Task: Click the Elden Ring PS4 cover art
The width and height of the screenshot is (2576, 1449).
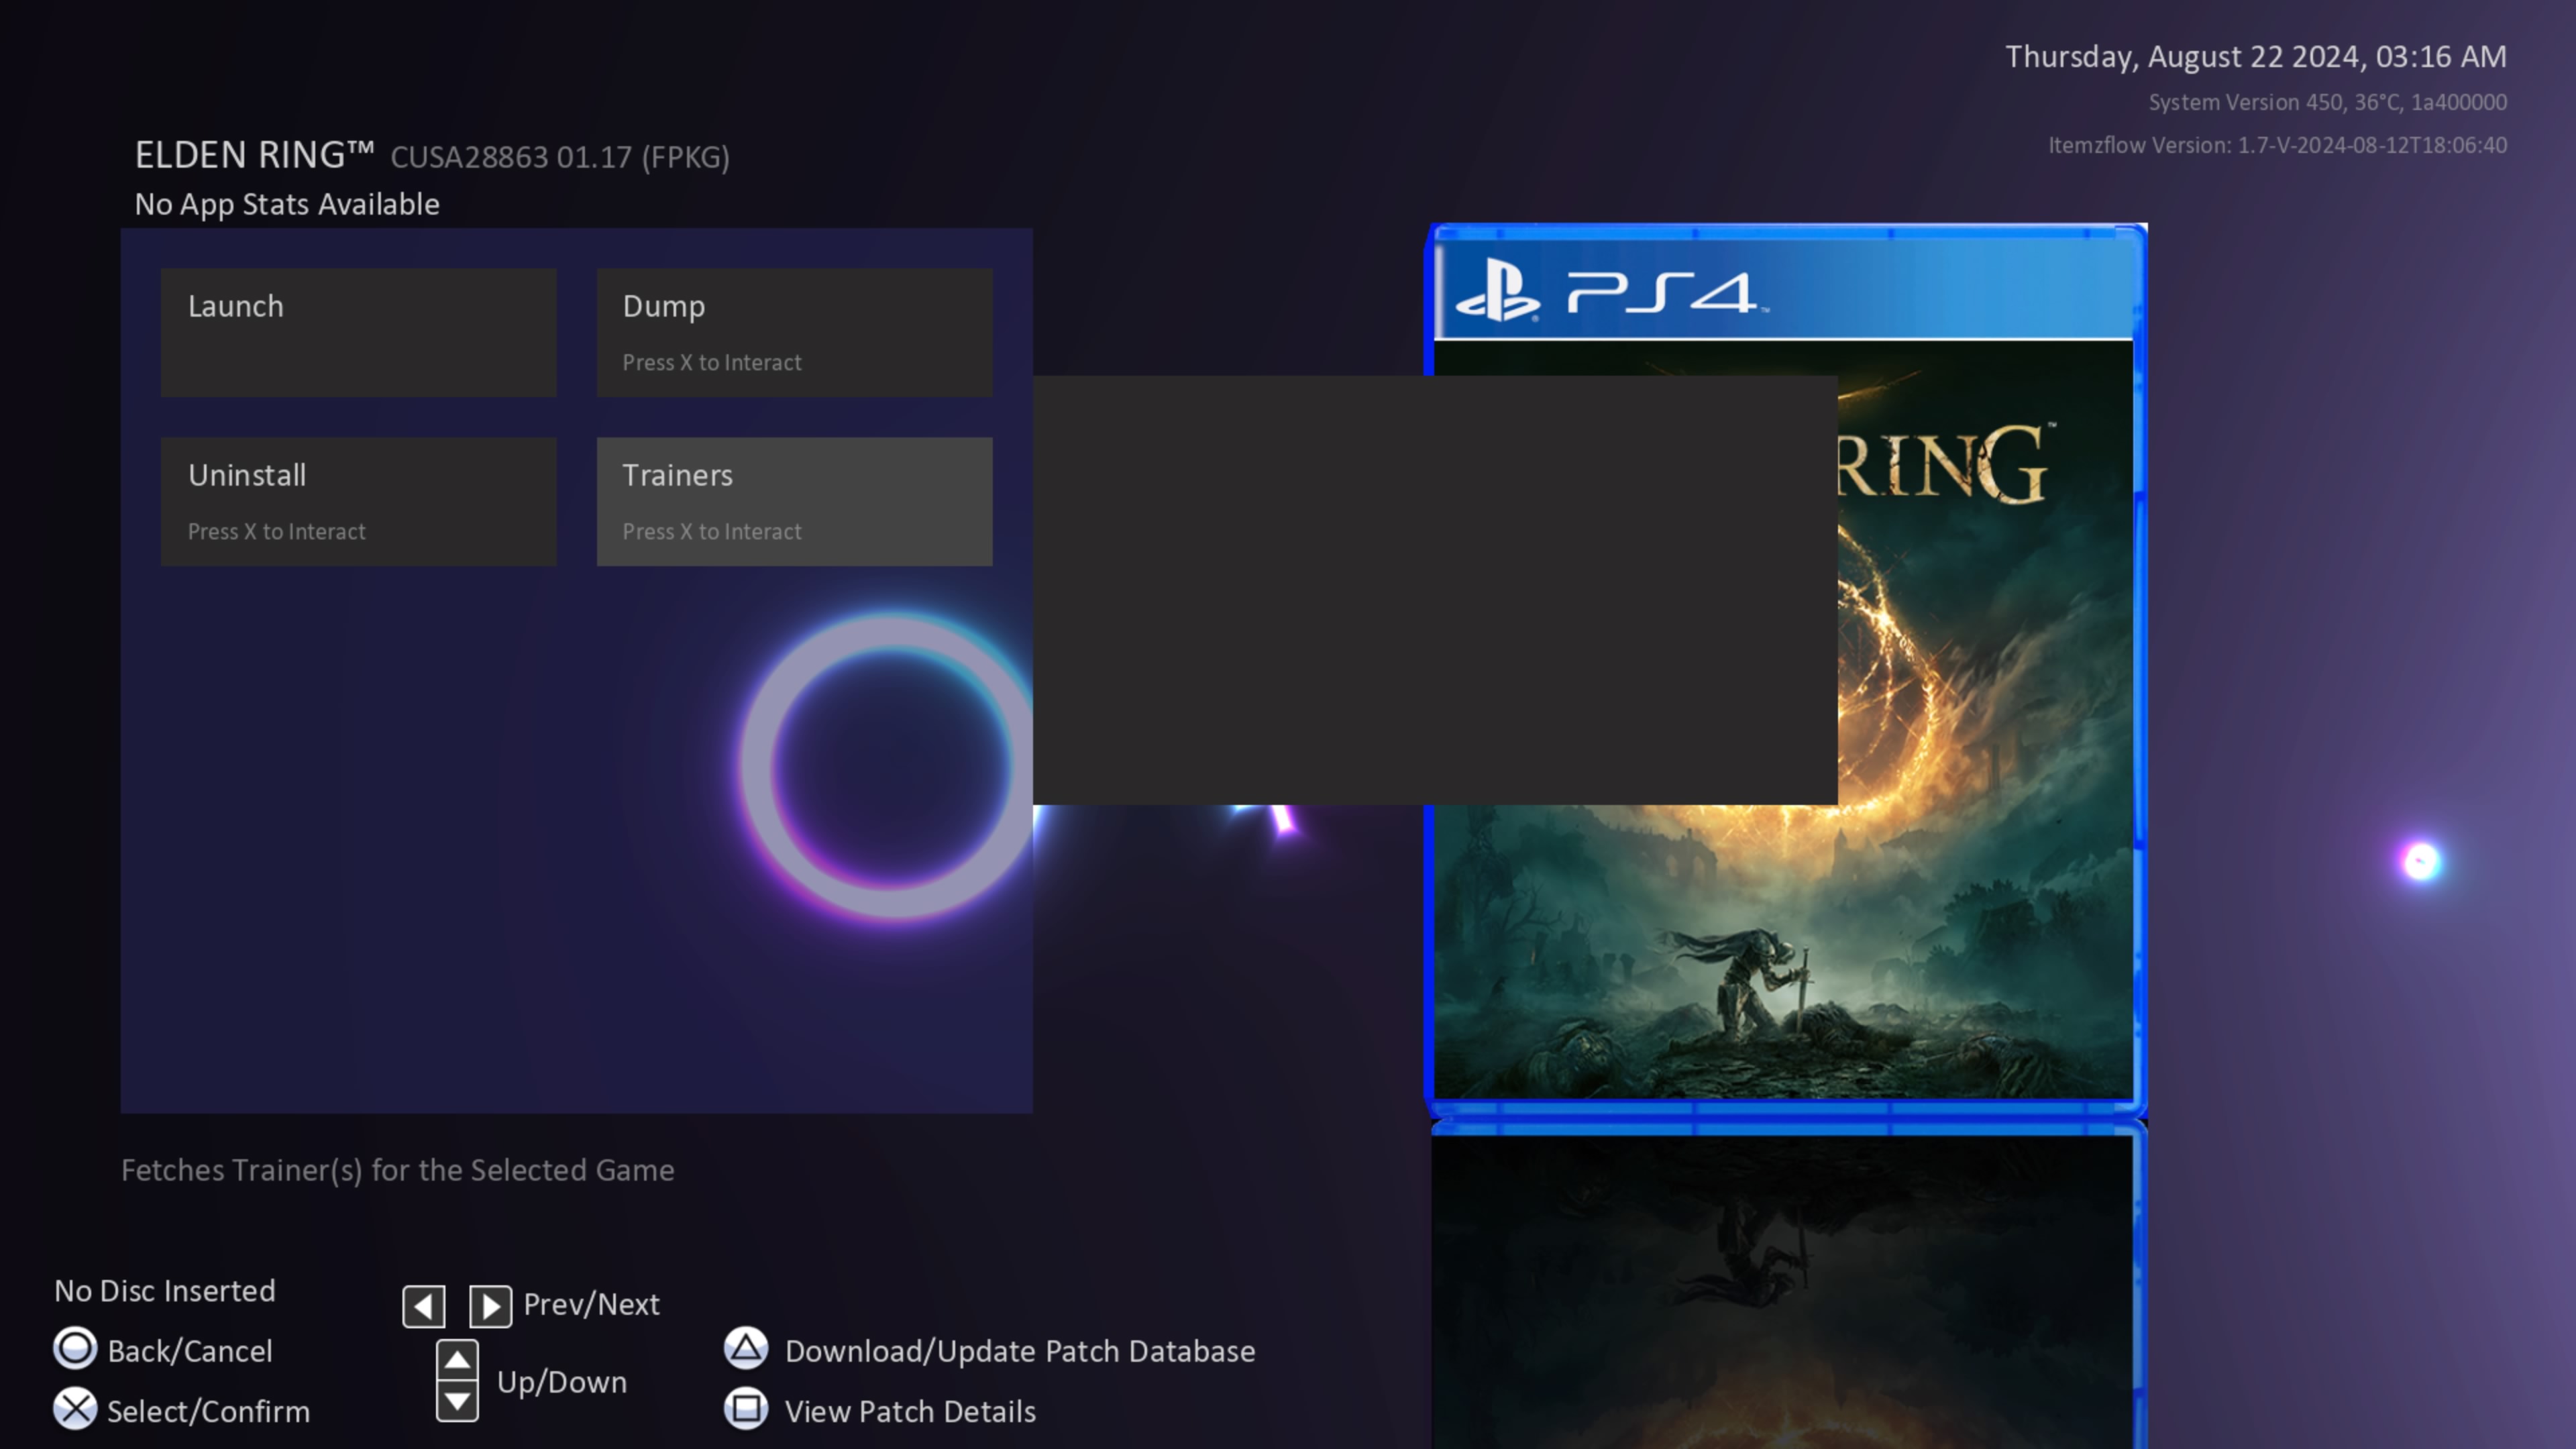Action: tap(1786, 670)
